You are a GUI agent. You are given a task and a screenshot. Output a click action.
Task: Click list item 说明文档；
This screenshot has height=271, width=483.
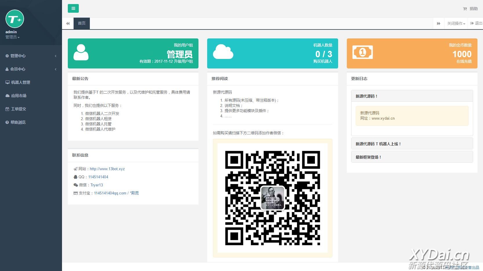click(234, 105)
